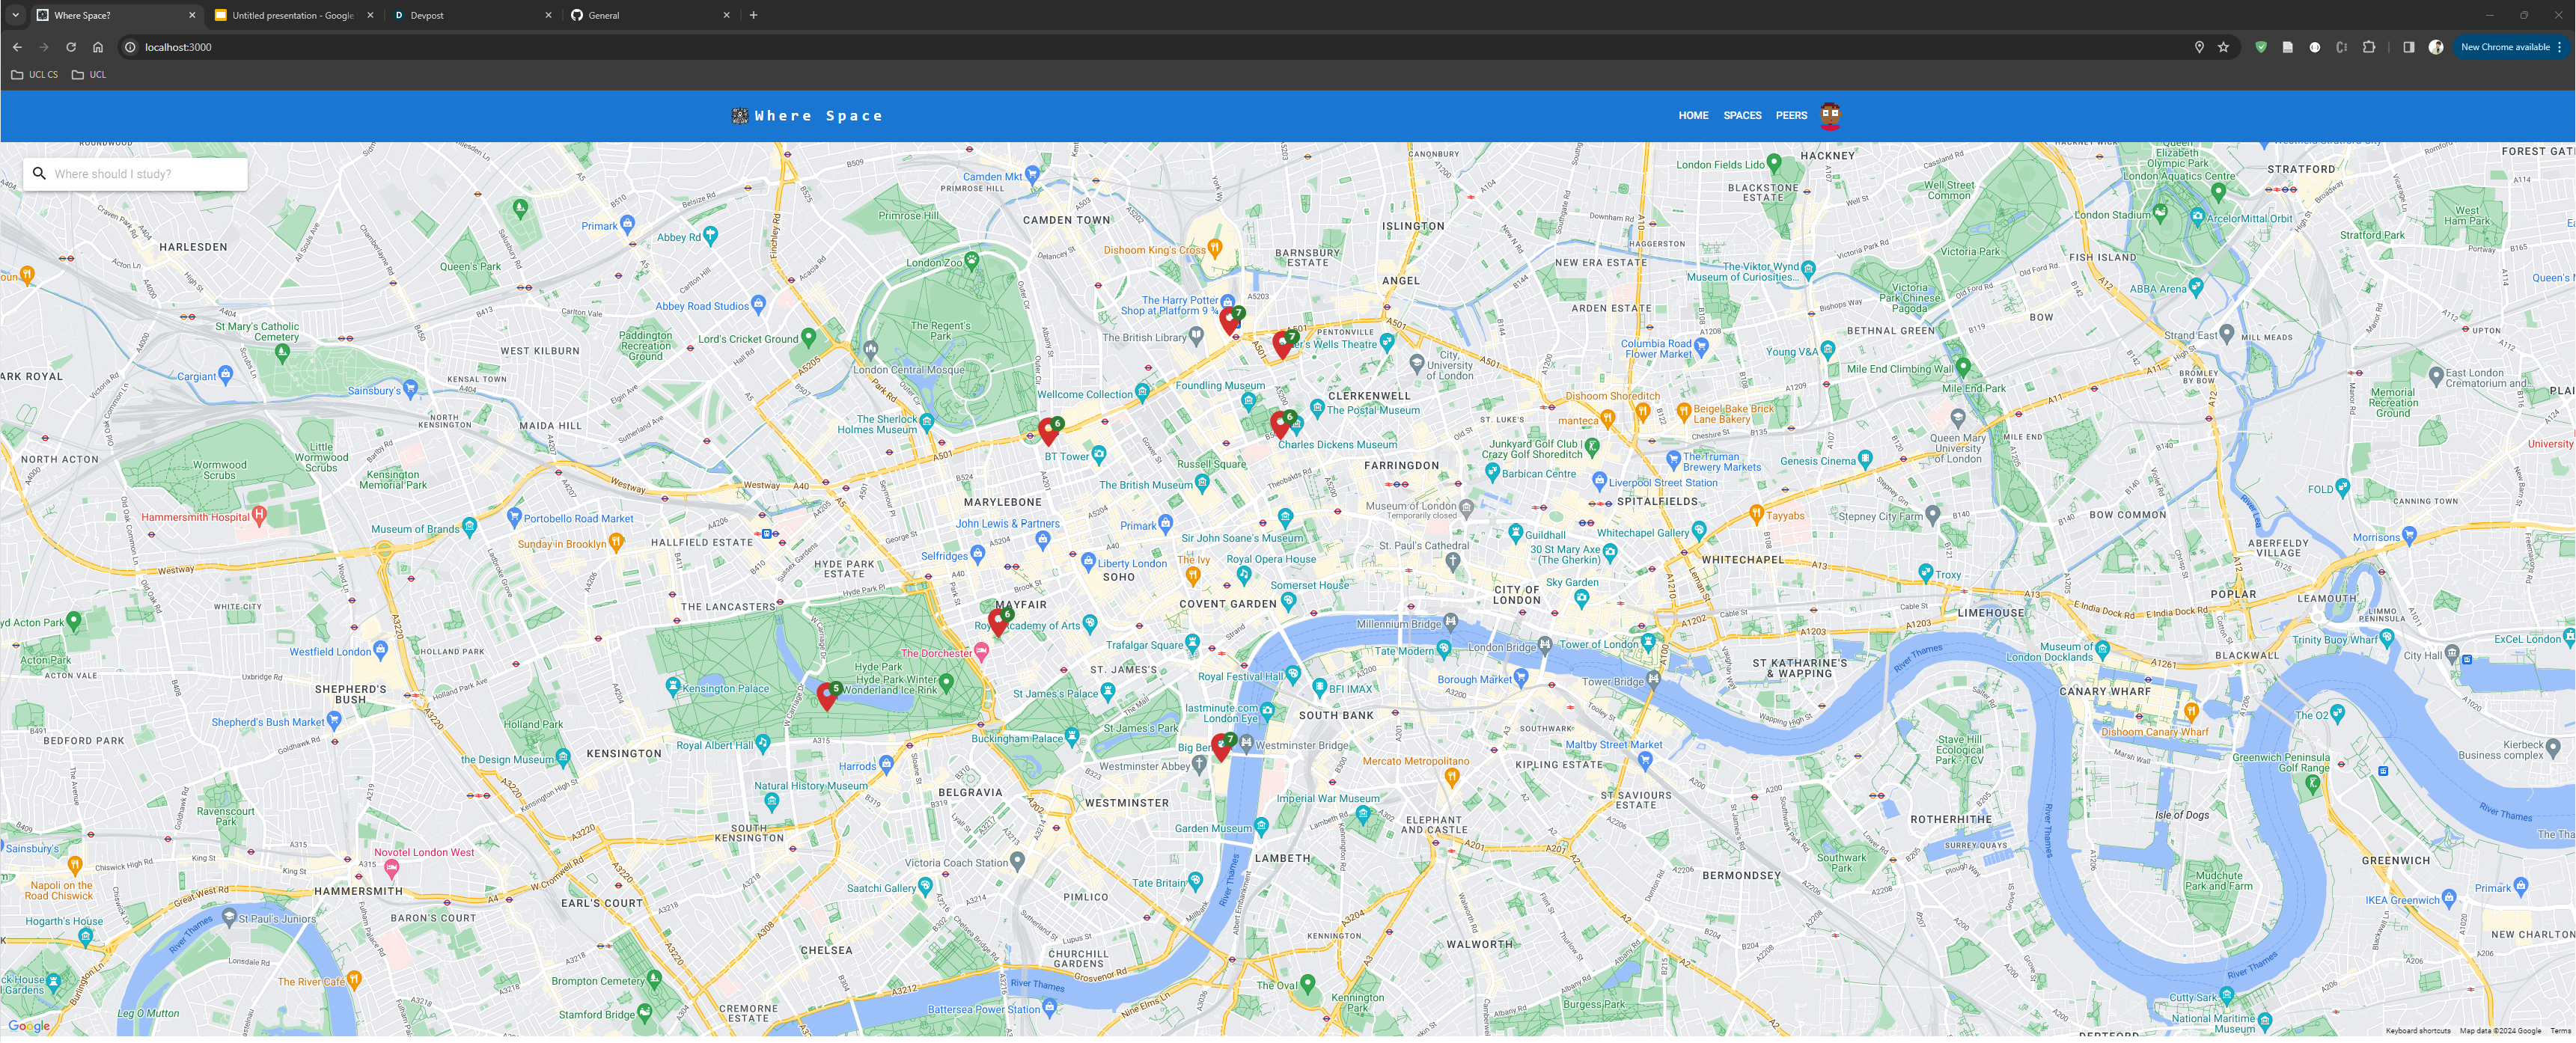Screen dimensions: 2576x1043
Task: Click the New Chrome available button
Action: click(x=2504, y=47)
